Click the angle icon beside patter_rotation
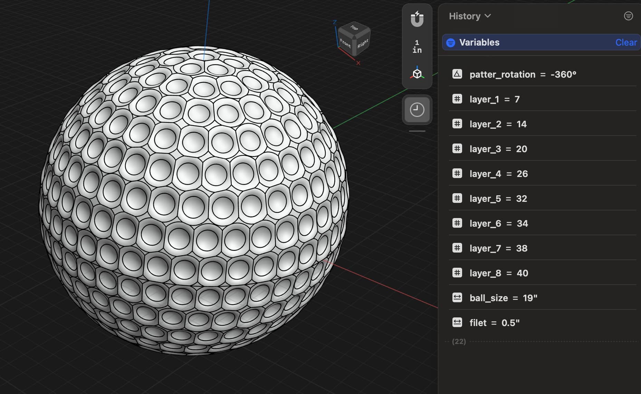The width and height of the screenshot is (641, 394). (457, 74)
